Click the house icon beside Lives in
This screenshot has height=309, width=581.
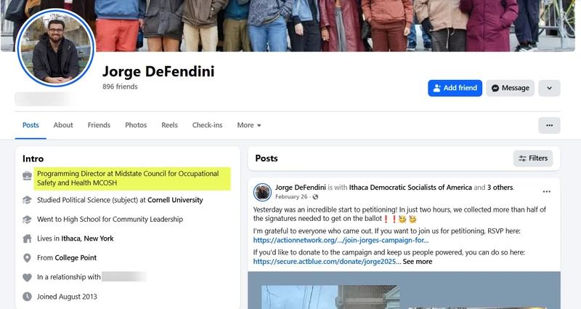(x=27, y=238)
